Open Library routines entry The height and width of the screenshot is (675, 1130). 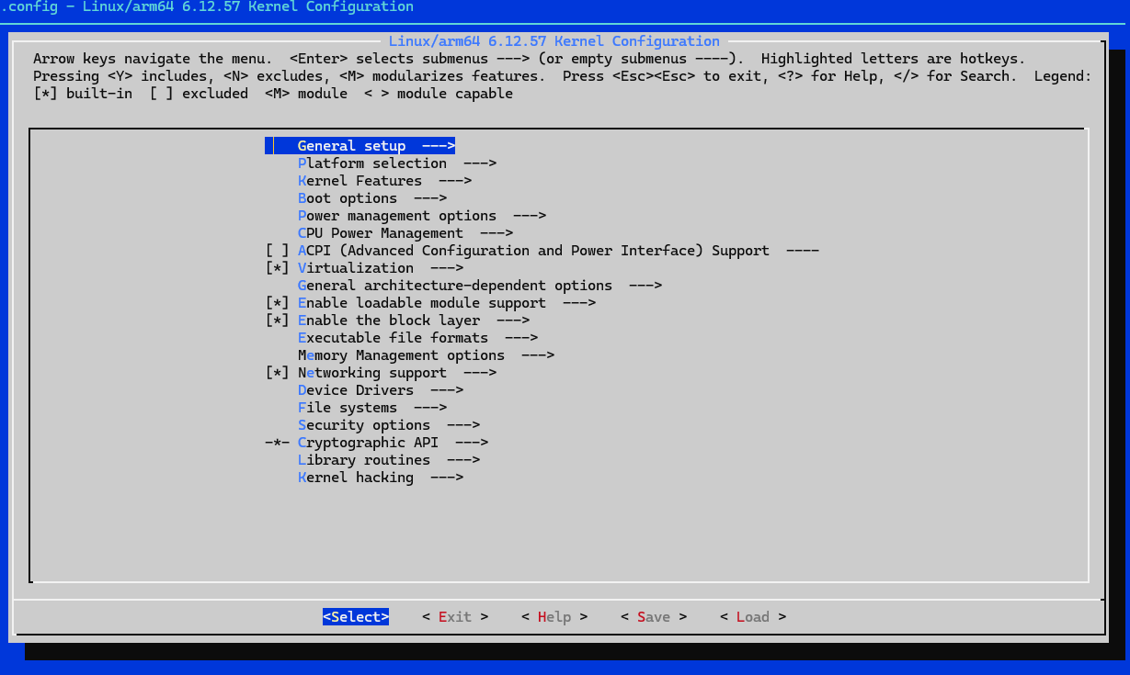pos(389,460)
